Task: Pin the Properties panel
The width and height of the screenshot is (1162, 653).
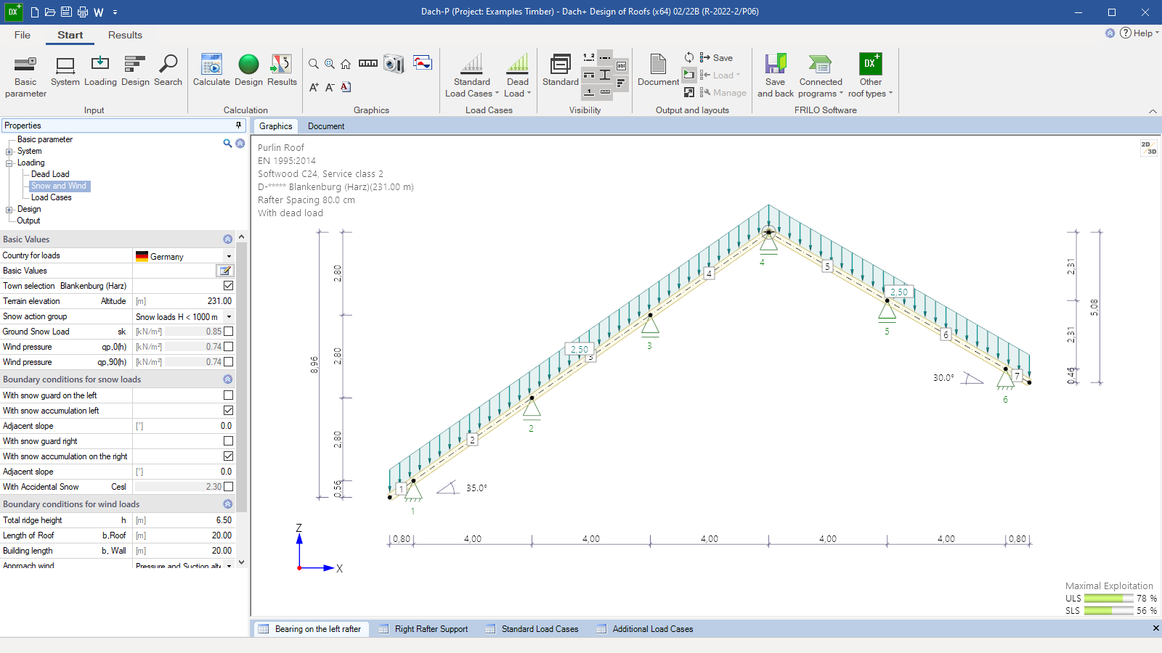Action: 238,126
